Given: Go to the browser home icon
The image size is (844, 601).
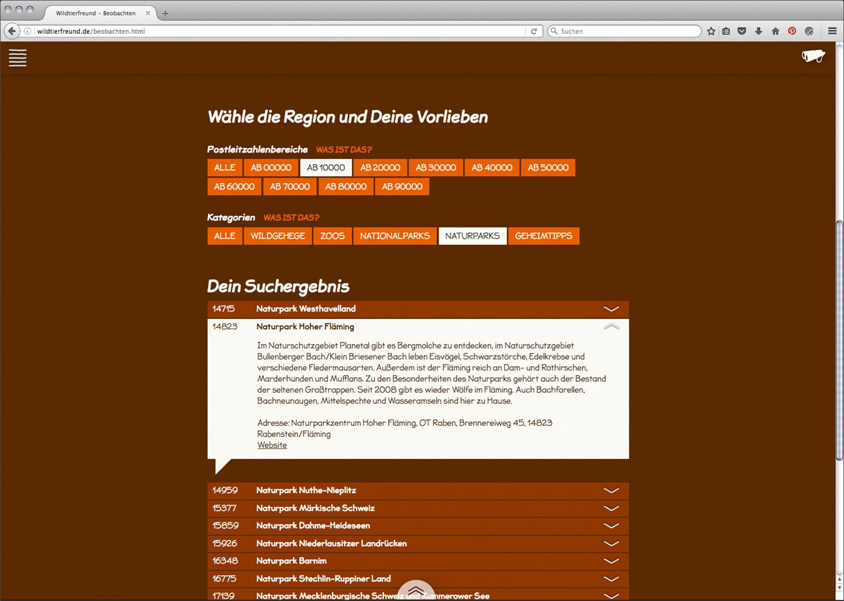Looking at the screenshot, I should pos(775,31).
